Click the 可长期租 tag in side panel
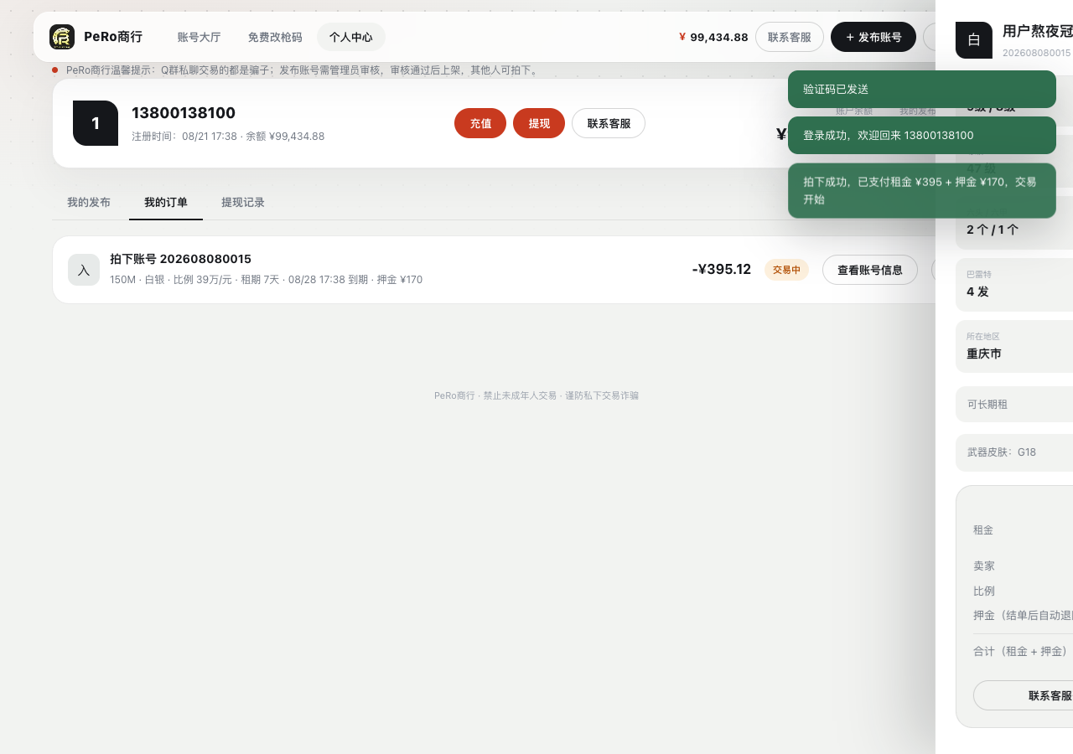This screenshot has height=754, width=1073. [x=1014, y=404]
